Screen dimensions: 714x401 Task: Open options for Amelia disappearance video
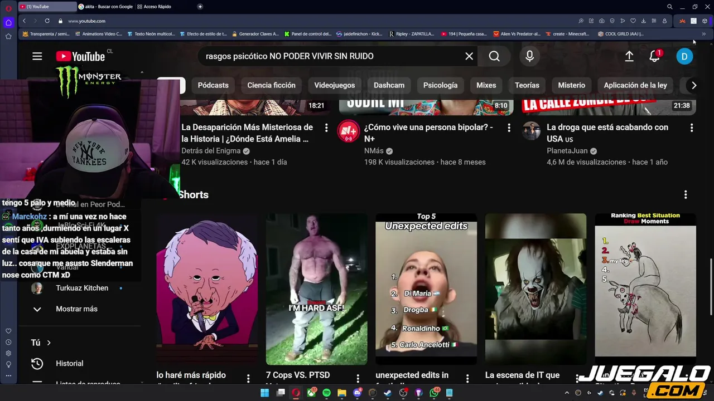pyautogui.click(x=326, y=128)
